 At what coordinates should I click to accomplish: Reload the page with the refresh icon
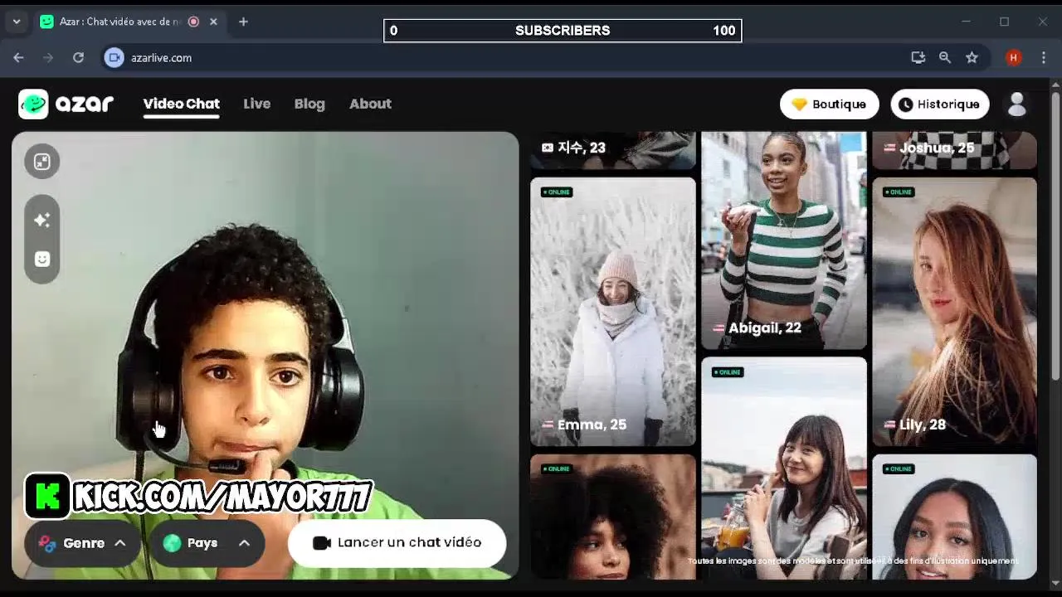78,57
